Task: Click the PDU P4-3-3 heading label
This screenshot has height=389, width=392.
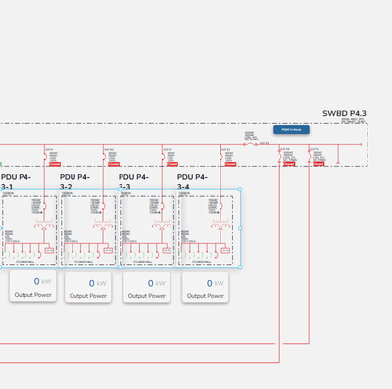Action: [133, 182]
